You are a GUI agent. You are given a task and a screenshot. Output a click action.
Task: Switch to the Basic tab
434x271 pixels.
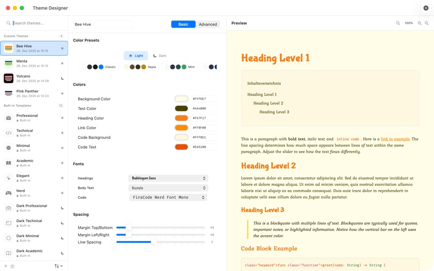(x=183, y=24)
